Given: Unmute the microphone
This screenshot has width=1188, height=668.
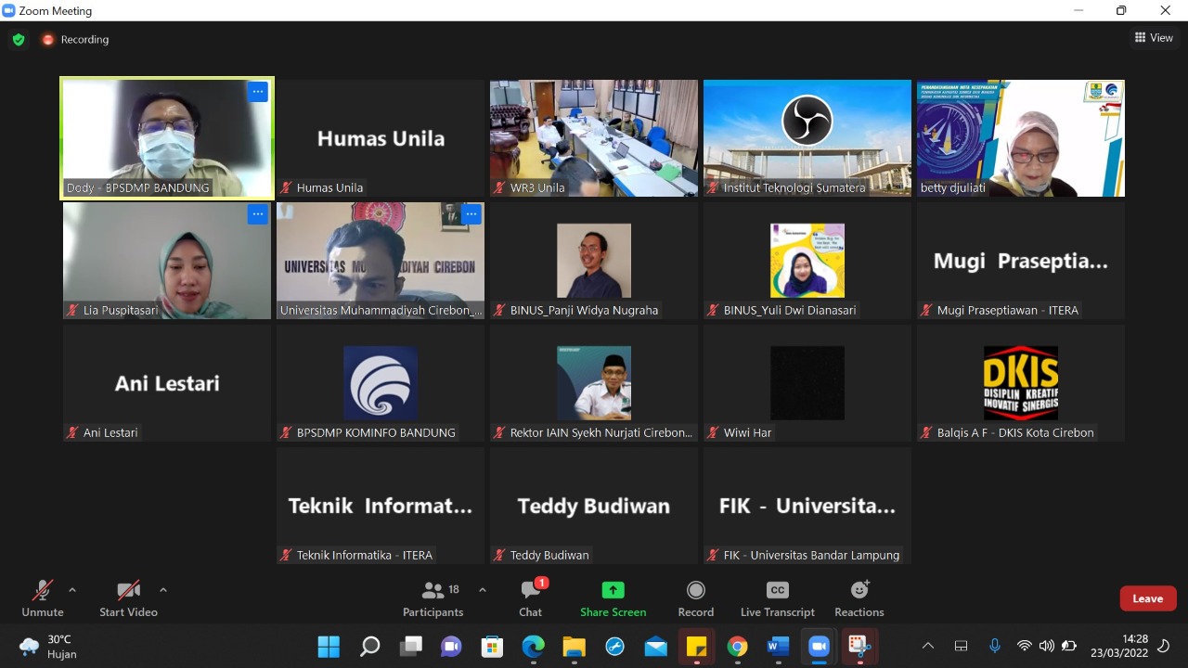Looking at the screenshot, I should pyautogui.click(x=43, y=598).
